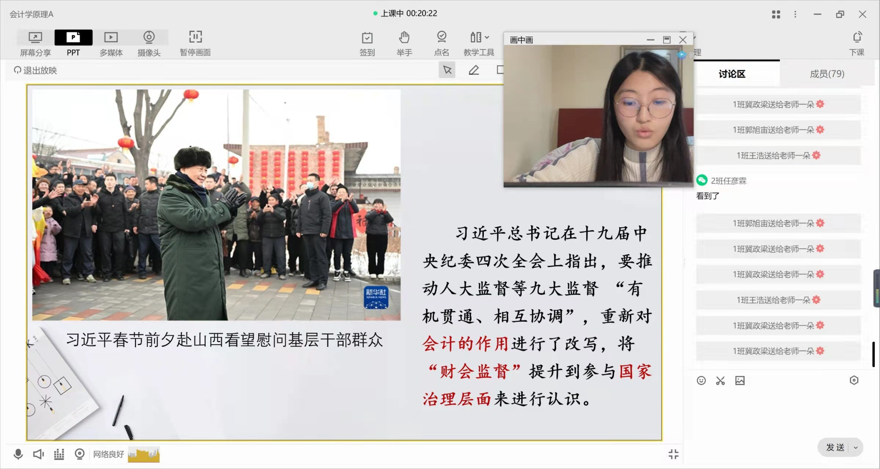Select the 多媒体 multimedia icon
Screen dimensions: 880x469
[111, 38]
